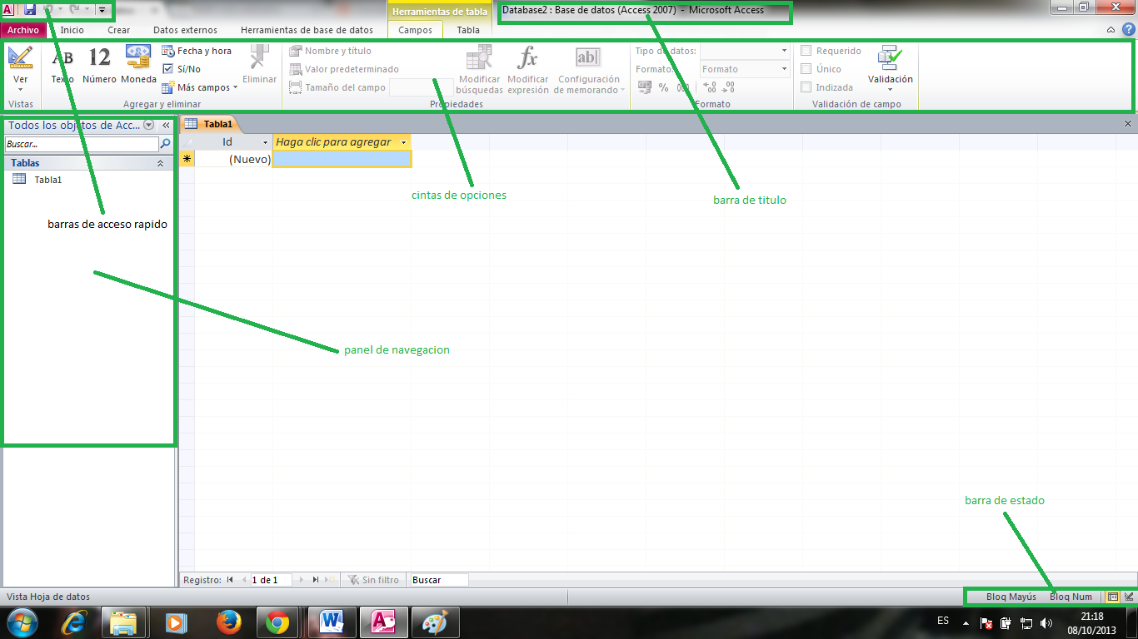The height and width of the screenshot is (639, 1138).
Task: Click increase decimals icon
Action: (x=710, y=87)
